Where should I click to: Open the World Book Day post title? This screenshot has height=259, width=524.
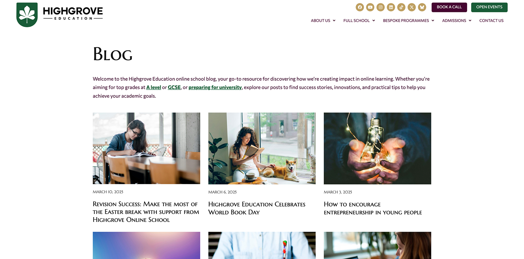click(x=257, y=208)
